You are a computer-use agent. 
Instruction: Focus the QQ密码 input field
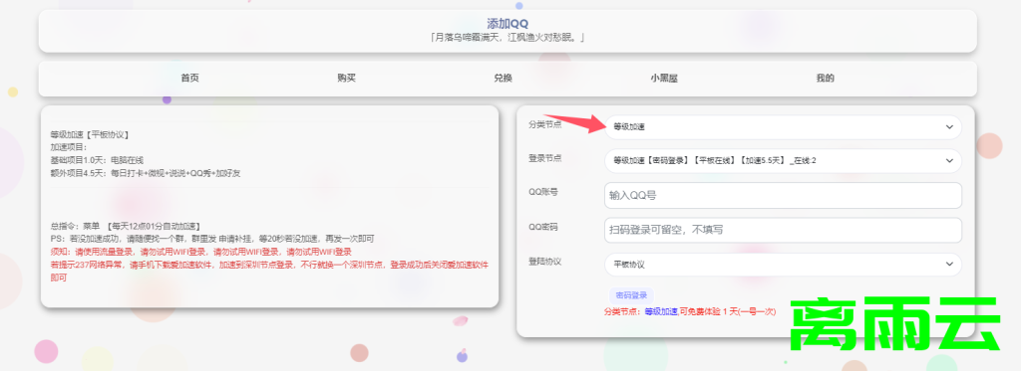pyautogui.click(x=783, y=230)
